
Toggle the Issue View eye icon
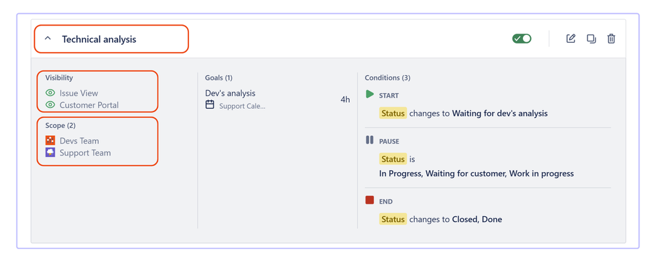click(x=50, y=93)
